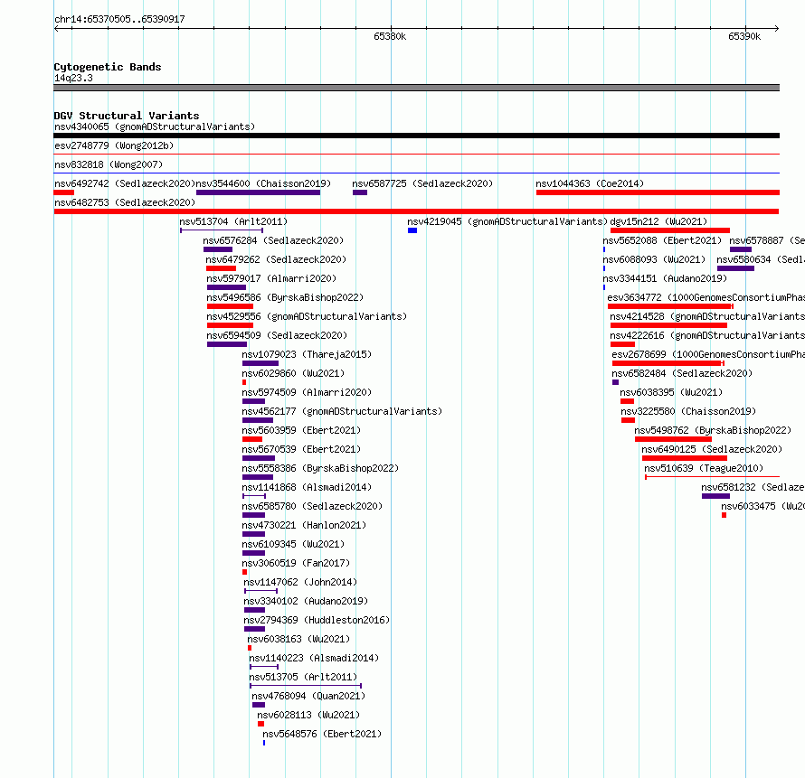Viewport: 805px width, 778px height.
Task: Open nsv6038395 (Wu2021) variant
Action: pyautogui.click(x=671, y=392)
